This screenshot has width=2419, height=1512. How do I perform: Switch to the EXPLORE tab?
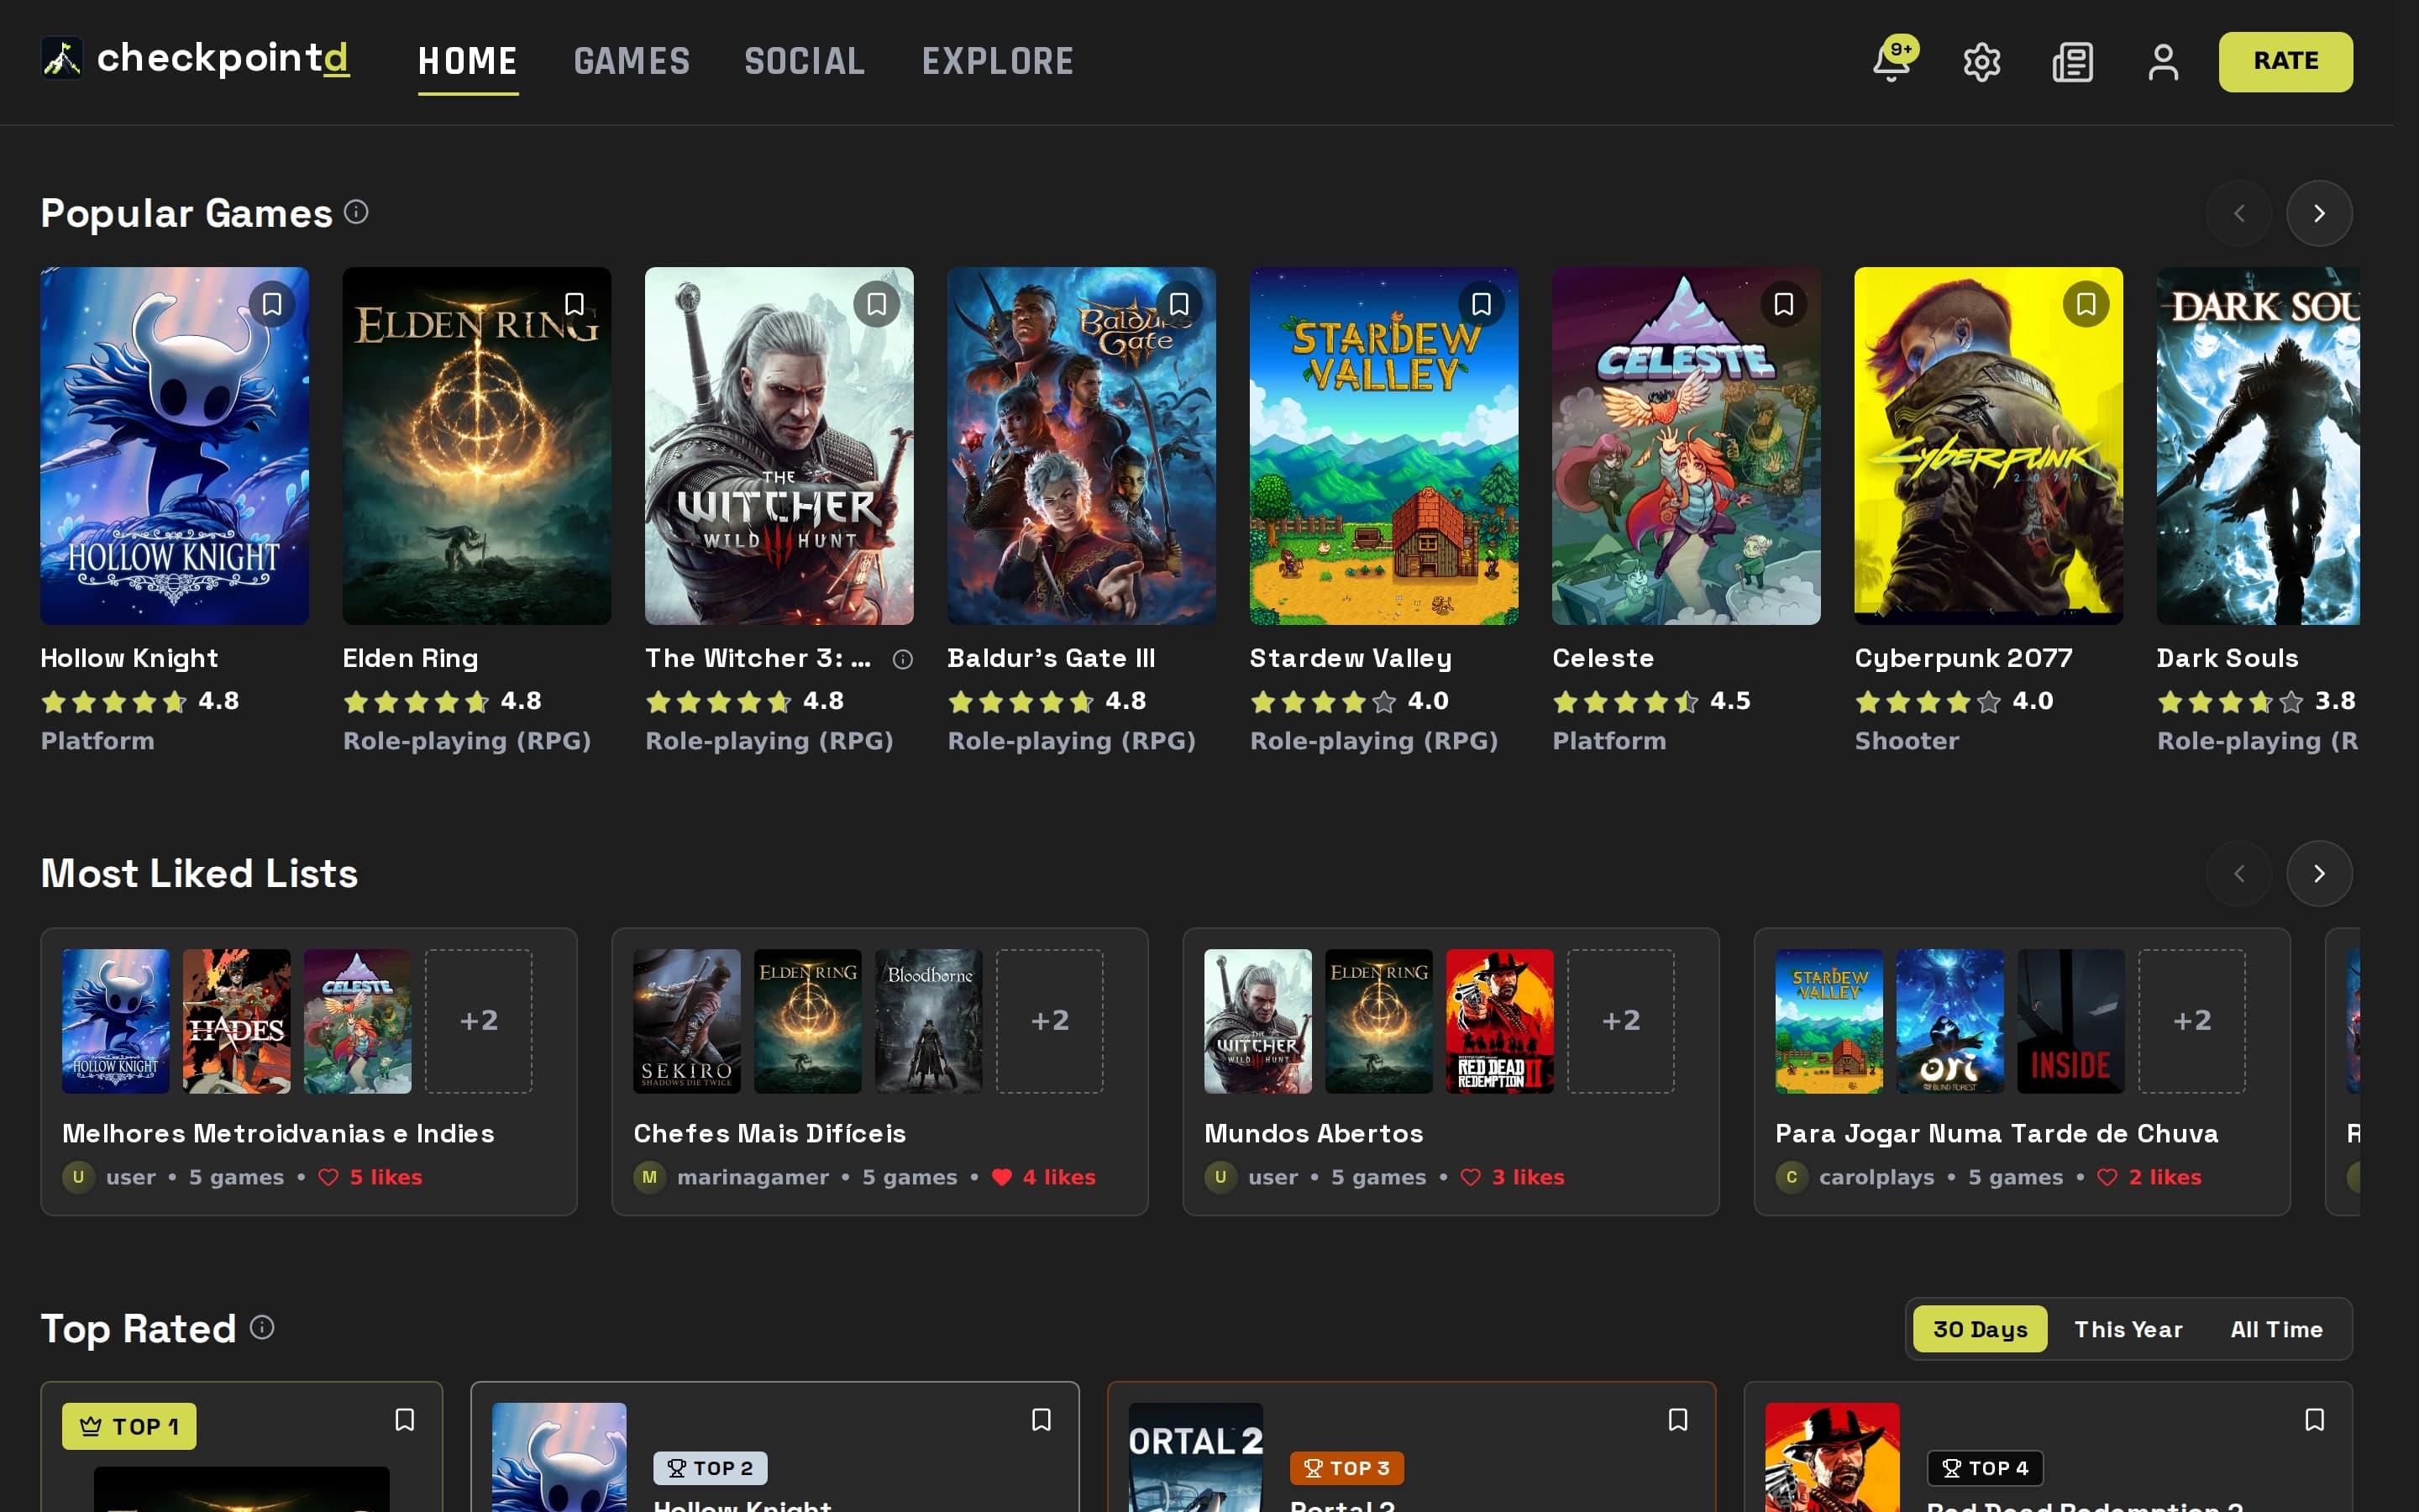[998, 62]
